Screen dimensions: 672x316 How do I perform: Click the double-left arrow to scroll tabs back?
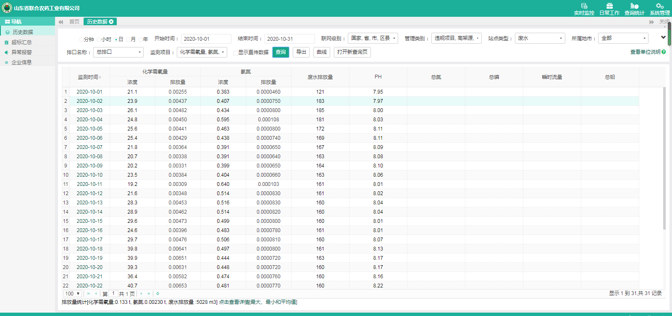coord(61,22)
